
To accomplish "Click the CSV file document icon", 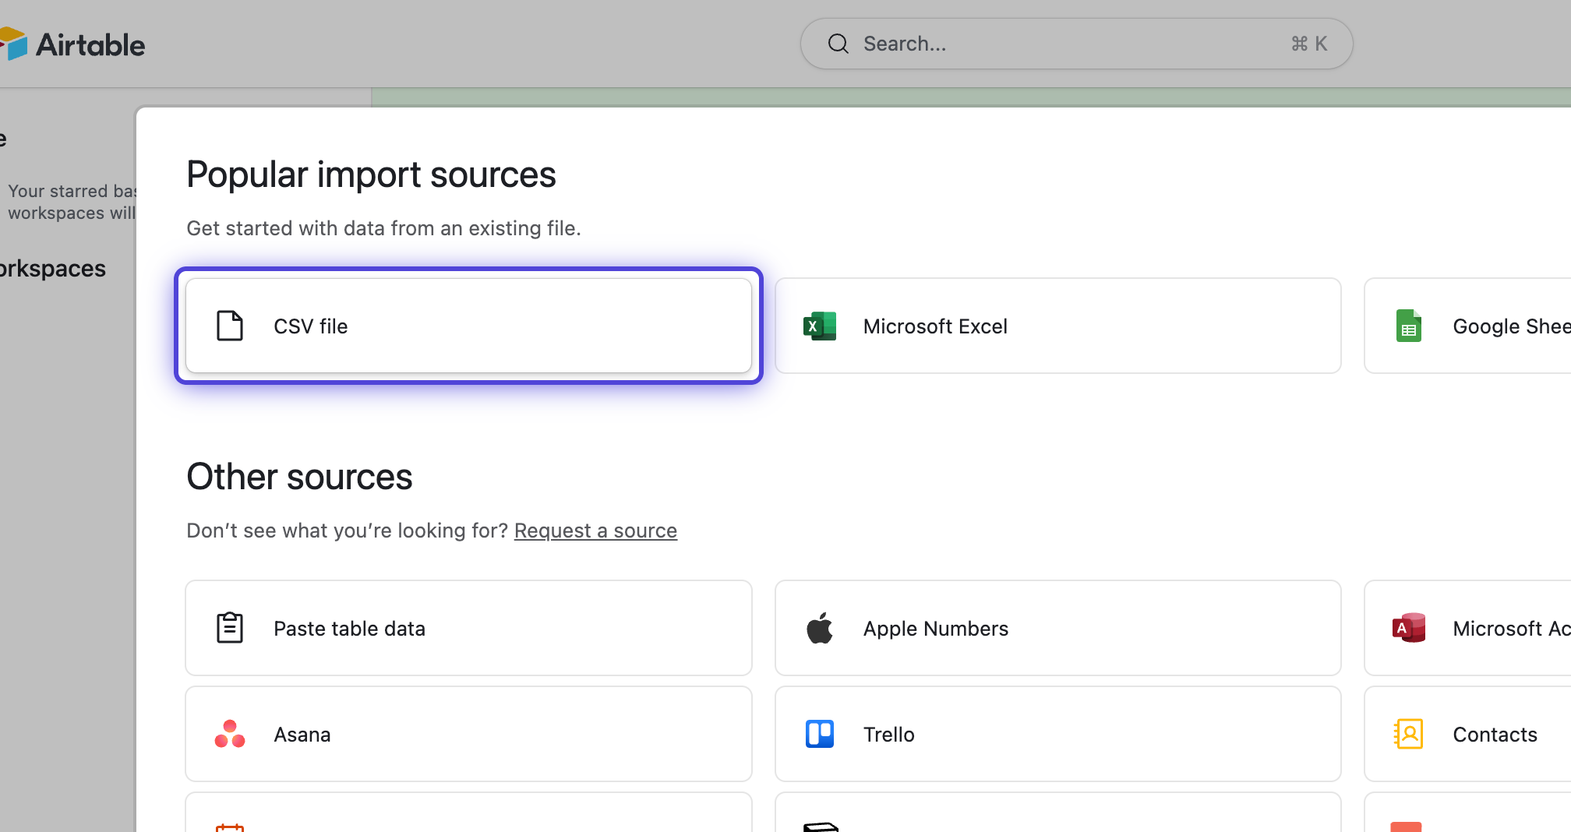I will point(230,326).
